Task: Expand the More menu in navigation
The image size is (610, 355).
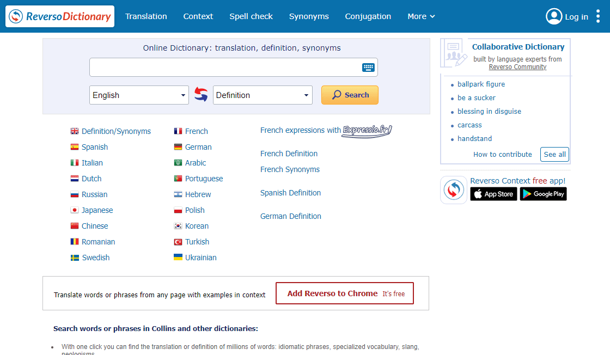Action: tap(422, 16)
